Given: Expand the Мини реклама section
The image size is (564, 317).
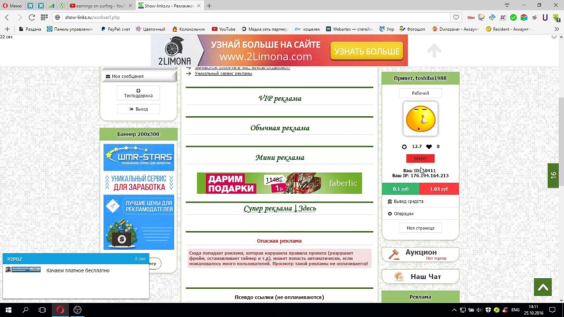Looking at the screenshot, I should click(280, 157).
